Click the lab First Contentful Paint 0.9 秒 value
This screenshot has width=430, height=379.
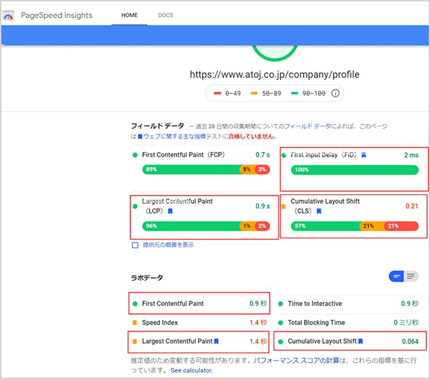click(258, 303)
